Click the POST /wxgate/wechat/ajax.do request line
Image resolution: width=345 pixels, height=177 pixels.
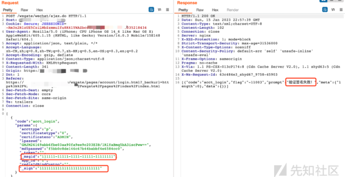coord(46,16)
